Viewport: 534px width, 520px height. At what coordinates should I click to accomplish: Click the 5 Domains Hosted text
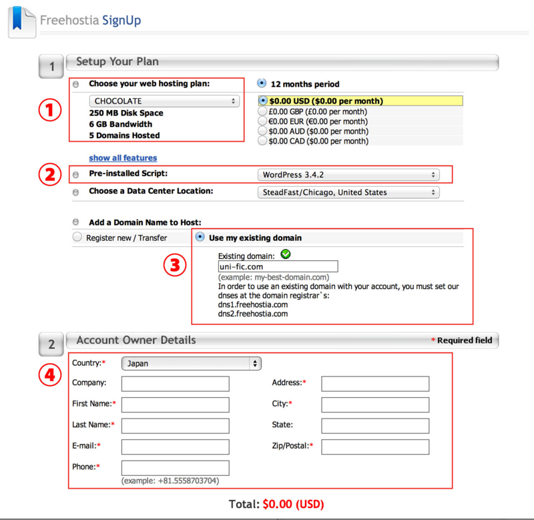tap(124, 136)
